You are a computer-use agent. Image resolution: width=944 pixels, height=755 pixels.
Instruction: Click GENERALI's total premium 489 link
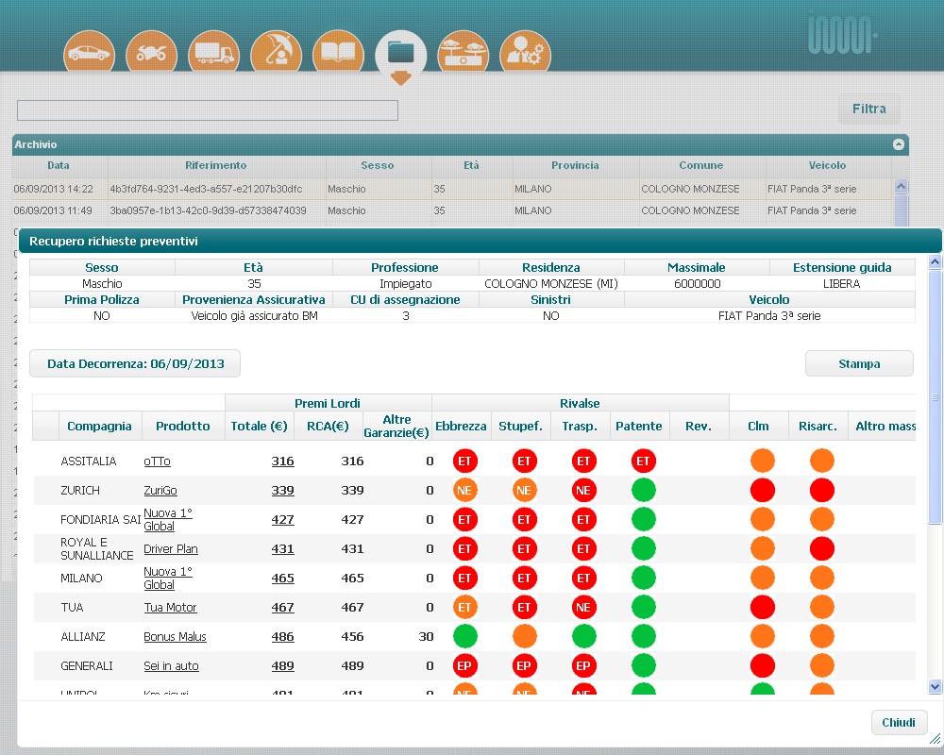click(x=282, y=666)
